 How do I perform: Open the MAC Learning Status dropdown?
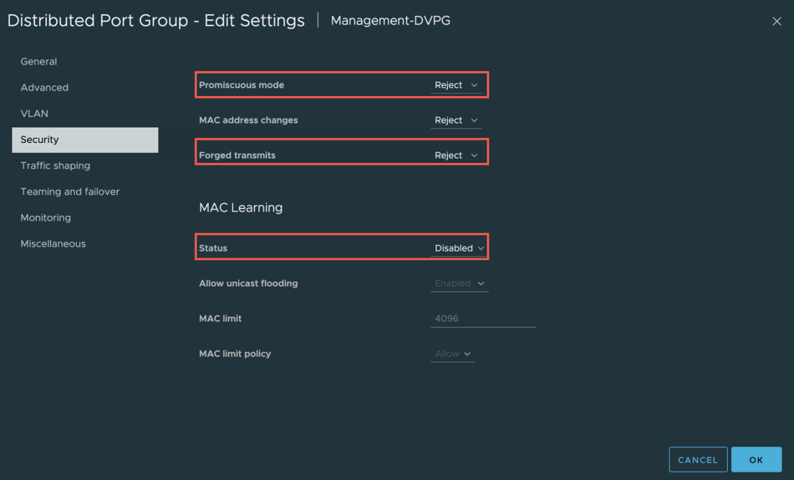(x=459, y=248)
